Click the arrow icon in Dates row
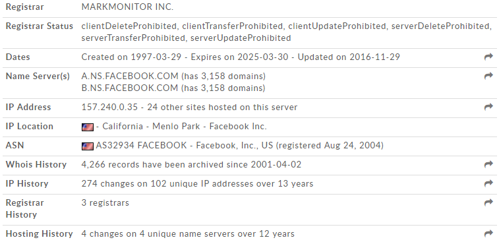 (488, 57)
